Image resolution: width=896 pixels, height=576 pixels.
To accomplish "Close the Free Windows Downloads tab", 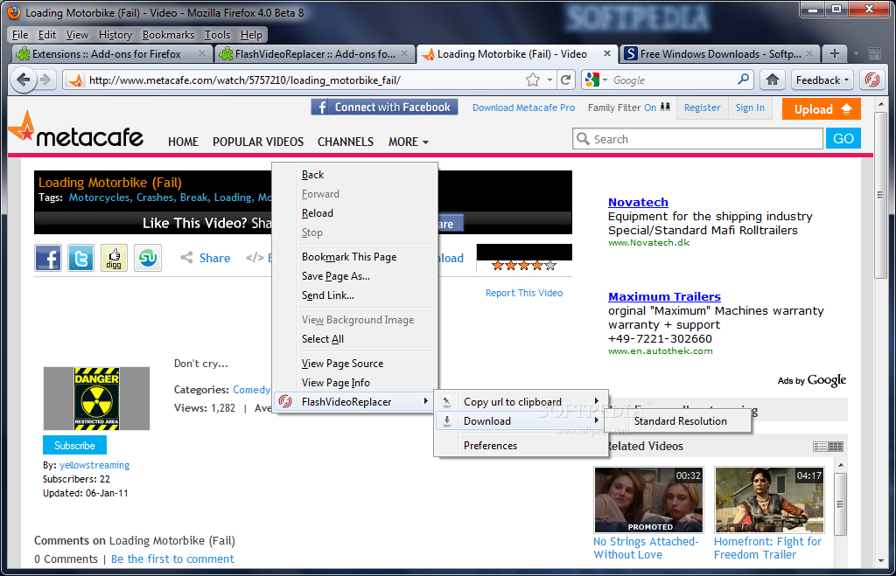I will pos(809,53).
